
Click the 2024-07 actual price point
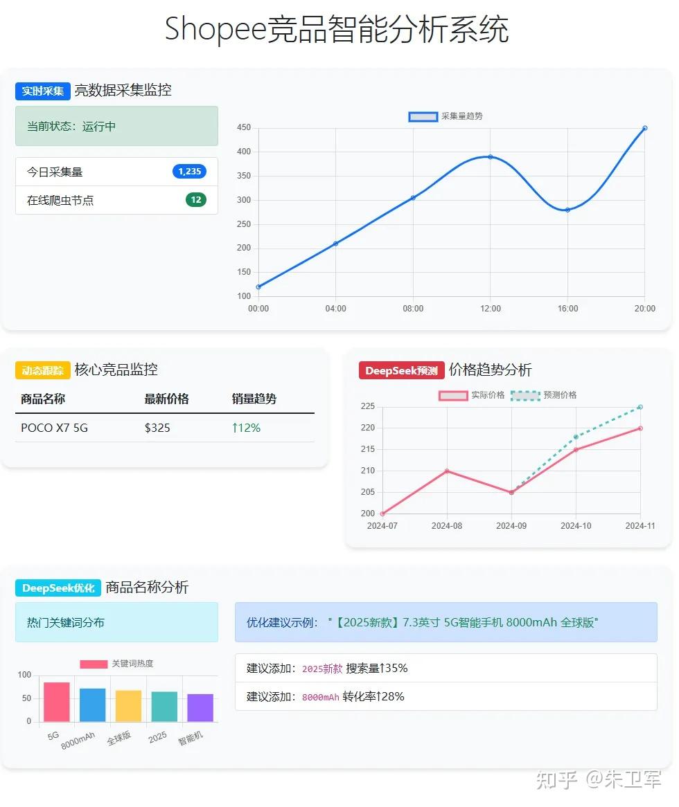click(x=382, y=514)
